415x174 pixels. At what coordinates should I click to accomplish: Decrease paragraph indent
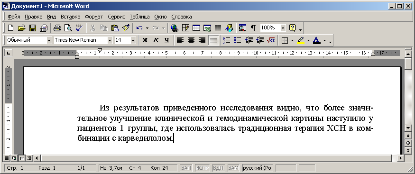click(x=249, y=40)
